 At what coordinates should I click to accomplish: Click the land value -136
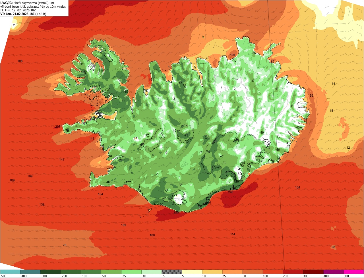(160, 205)
